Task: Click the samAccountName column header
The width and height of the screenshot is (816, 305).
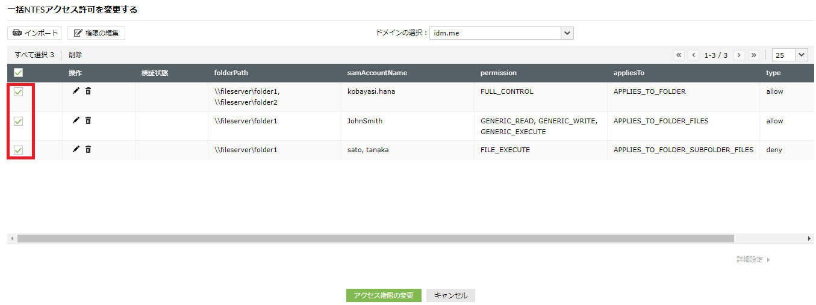Action: pos(378,73)
